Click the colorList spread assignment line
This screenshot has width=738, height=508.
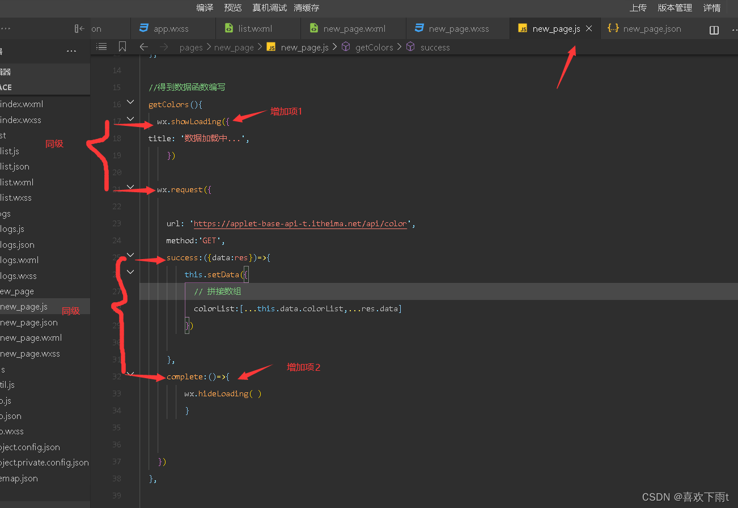pyautogui.click(x=298, y=308)
